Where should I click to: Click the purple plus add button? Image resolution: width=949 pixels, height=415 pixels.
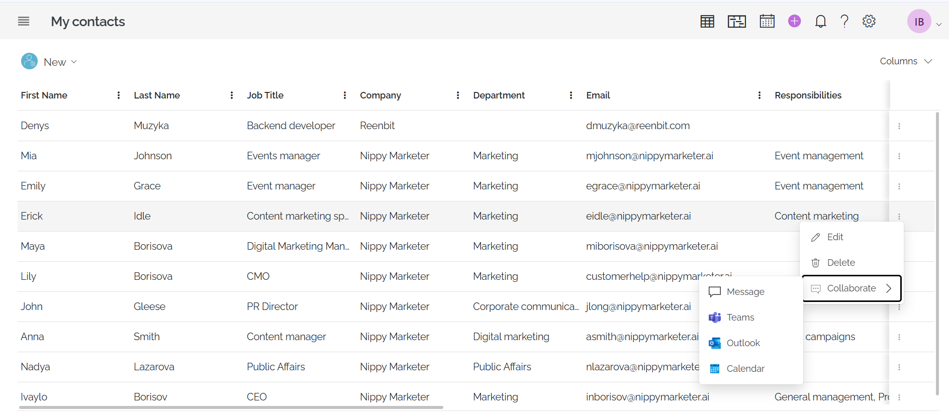pos(794,21)
